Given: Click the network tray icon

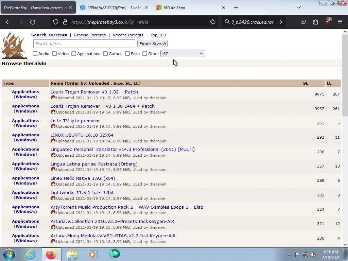Looking at the screenshot, I should point(306,255).
